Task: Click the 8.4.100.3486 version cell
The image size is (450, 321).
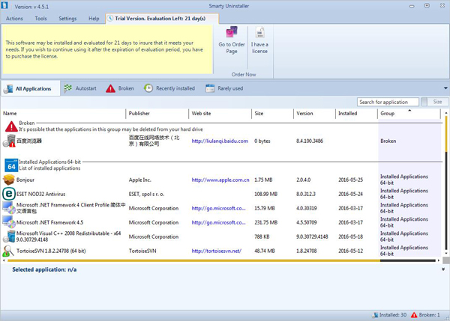Action: (x=310, y=141)
